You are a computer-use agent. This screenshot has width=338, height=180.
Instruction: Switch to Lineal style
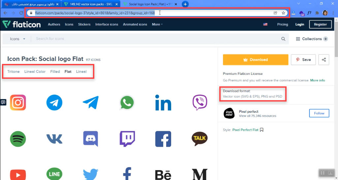coord(81,72)
